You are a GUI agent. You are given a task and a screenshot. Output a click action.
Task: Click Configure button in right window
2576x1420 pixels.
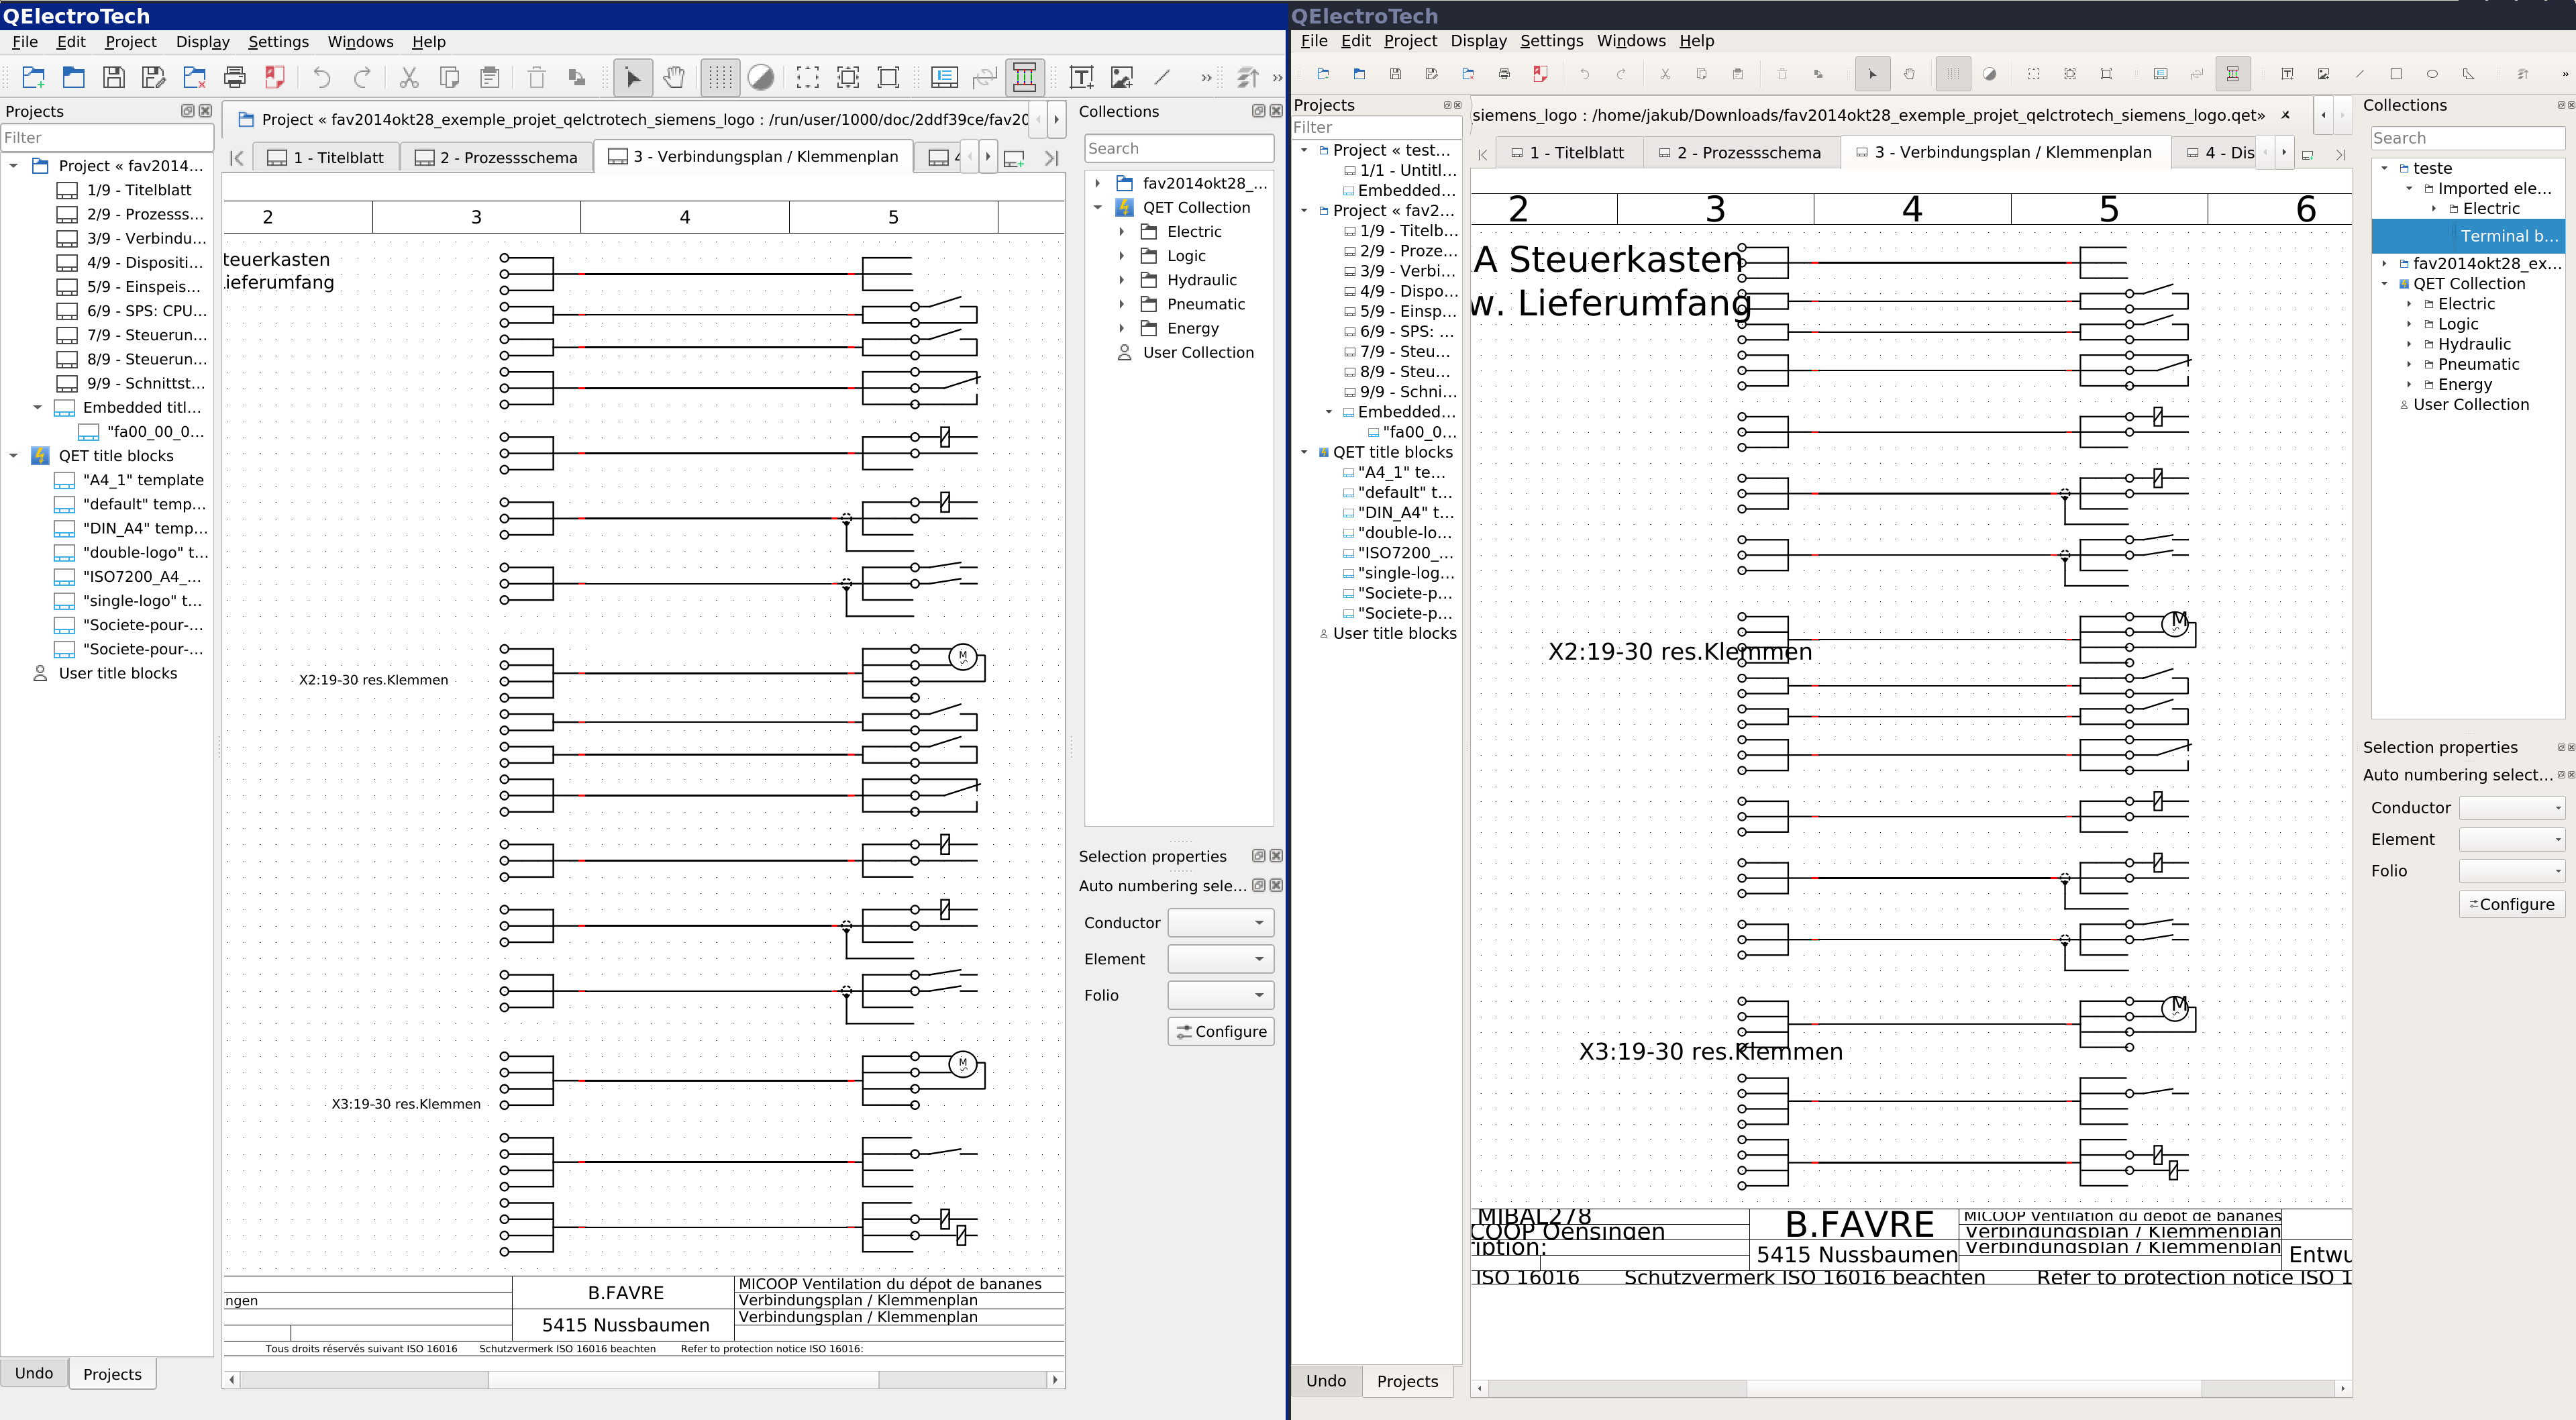click(2511, 904)
